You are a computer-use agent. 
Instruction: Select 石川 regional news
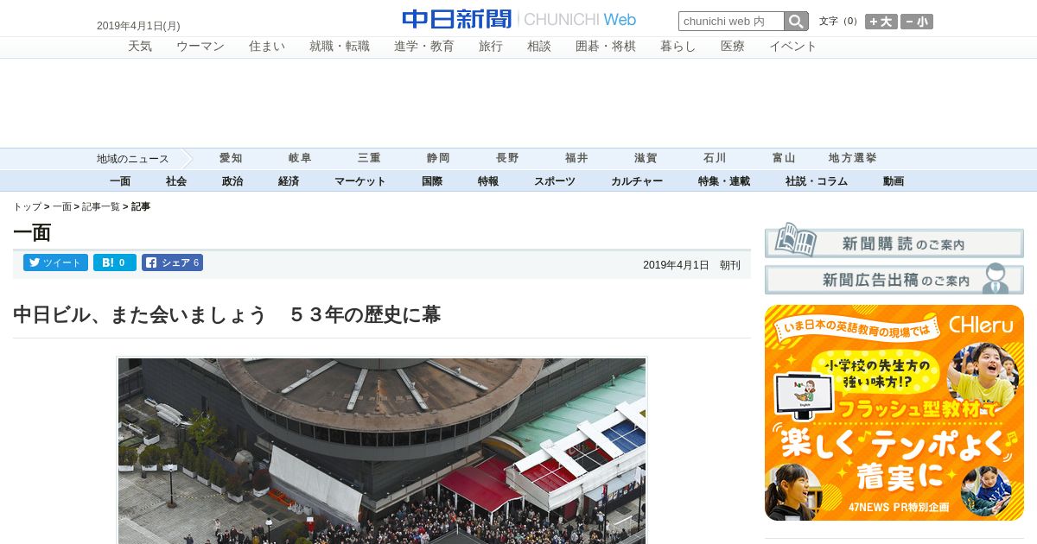pyautogui.click(x=715, y=158)
